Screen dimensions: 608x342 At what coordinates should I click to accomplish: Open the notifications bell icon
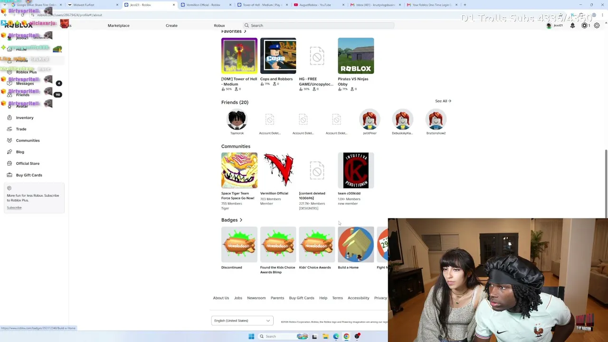pos(572,26)
